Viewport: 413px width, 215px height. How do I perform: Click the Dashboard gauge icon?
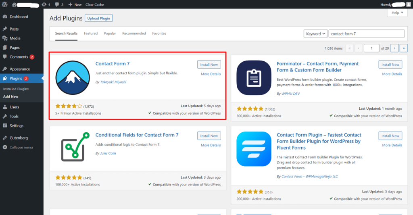(x=5, y=17)
